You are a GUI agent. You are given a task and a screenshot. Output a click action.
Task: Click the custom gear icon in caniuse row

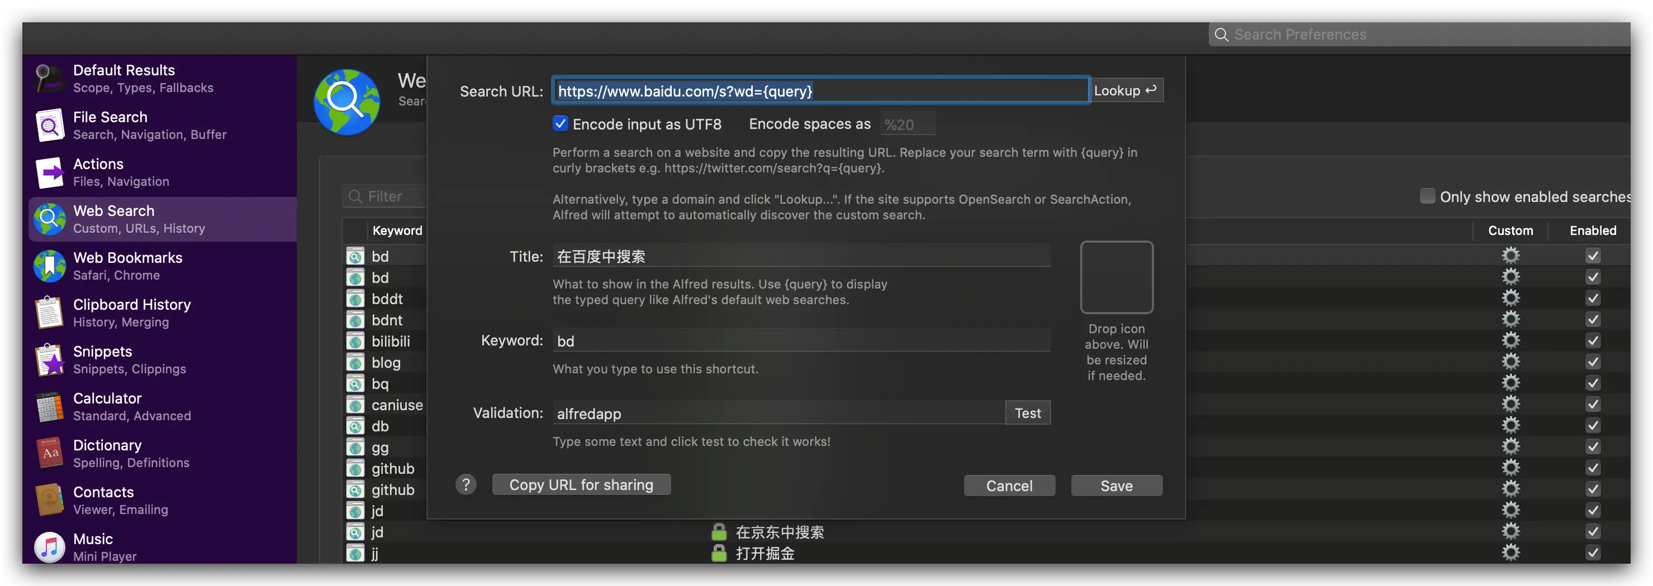pos(1510,404)
